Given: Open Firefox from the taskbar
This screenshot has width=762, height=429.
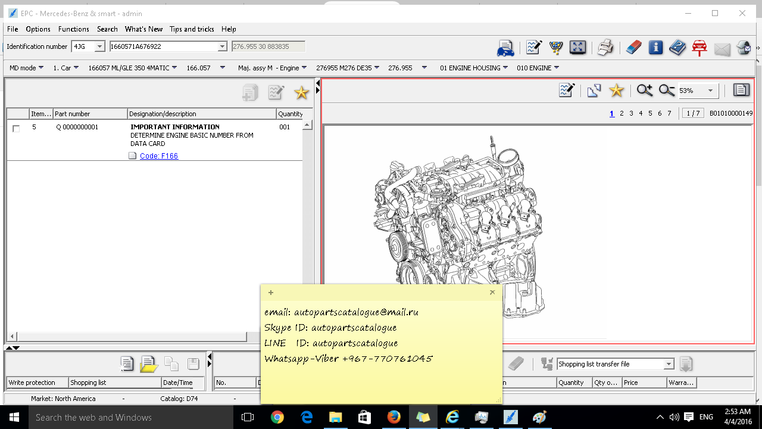Looking at the screenshot, I should pos(394,417).
